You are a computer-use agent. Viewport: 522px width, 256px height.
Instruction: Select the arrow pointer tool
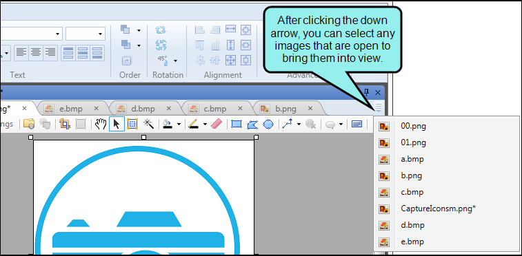(x=117, y=124)
